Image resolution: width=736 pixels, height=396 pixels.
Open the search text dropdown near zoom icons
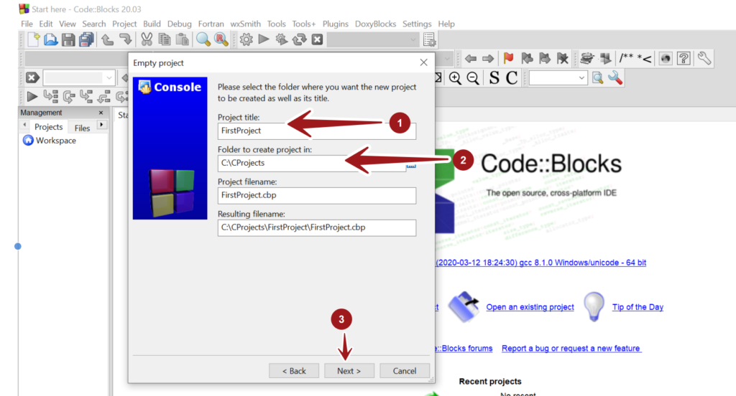click(x=558, y=77)
